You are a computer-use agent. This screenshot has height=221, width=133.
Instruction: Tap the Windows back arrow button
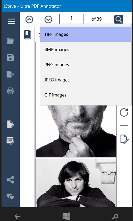(x=17, y=216)
